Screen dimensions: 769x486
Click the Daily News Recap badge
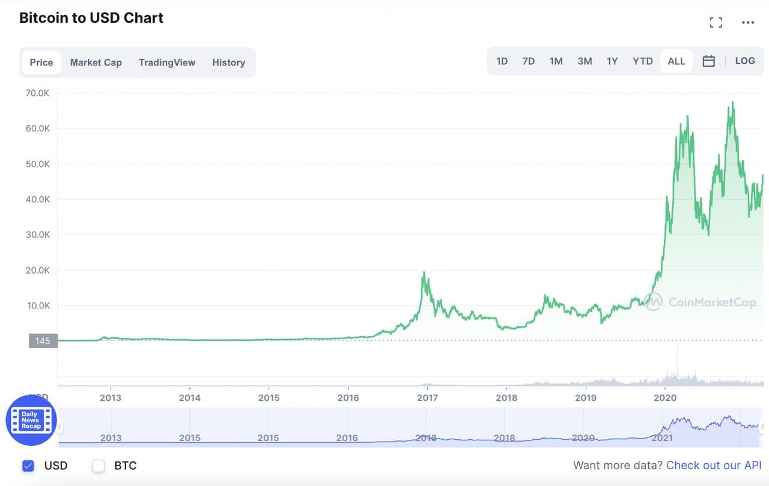31,421
